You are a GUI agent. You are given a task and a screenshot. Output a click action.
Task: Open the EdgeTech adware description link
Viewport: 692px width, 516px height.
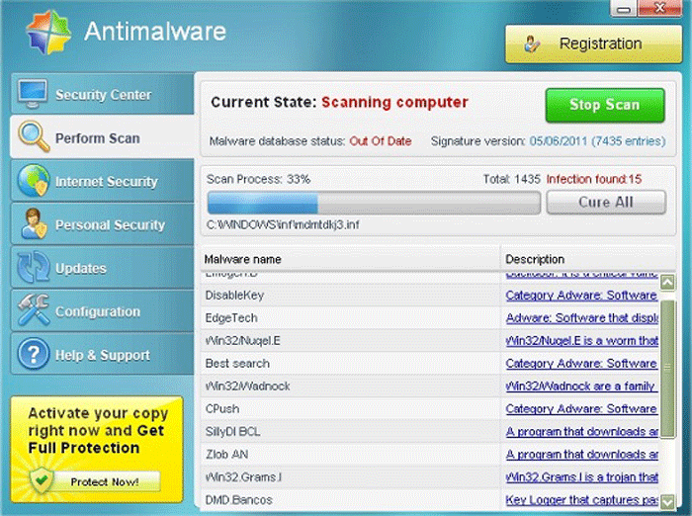click(x=581, y=317)
